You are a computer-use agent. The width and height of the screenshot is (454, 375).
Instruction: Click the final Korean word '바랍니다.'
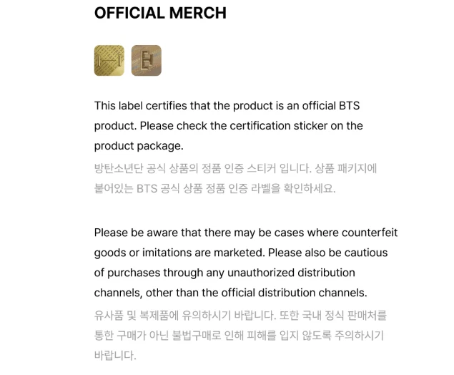115,356
